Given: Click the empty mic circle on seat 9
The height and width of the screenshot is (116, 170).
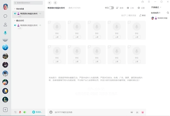Looking at the screenshot, I should click(x=117, y=51).
